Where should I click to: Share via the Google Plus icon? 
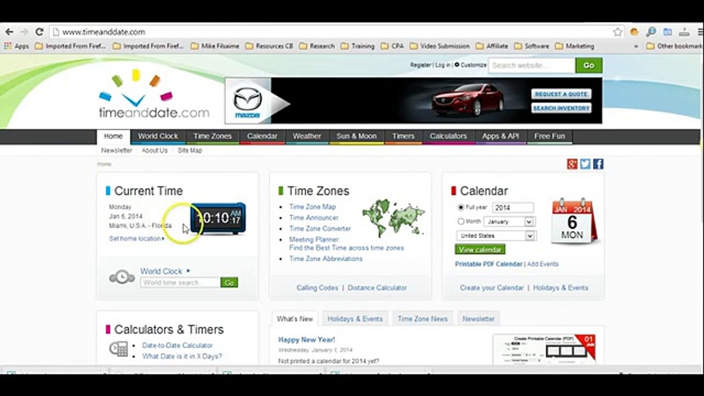572,164
